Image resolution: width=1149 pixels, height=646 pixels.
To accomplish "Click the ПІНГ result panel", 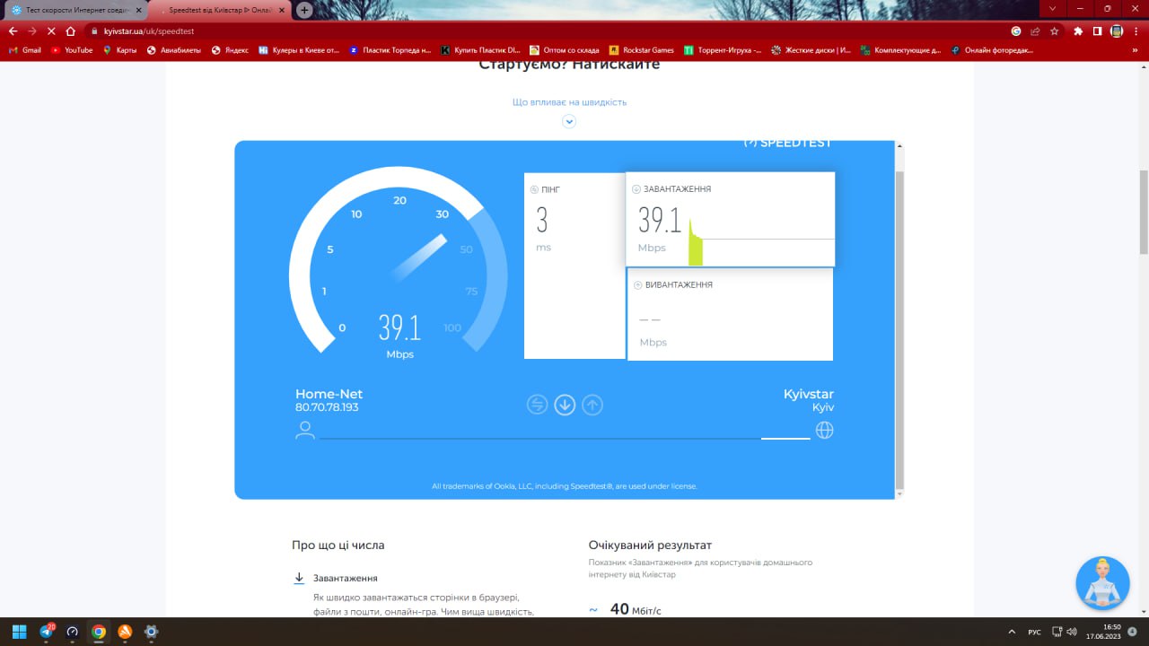I will click(x=574, y=266).
